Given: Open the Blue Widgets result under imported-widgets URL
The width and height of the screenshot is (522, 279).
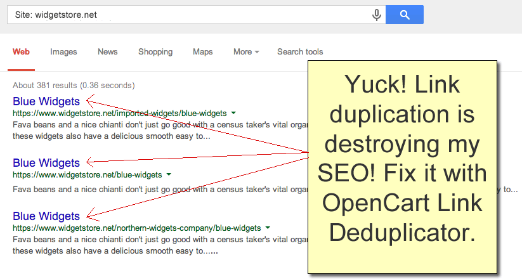Looking at the screenshot, I should [46, 101].
